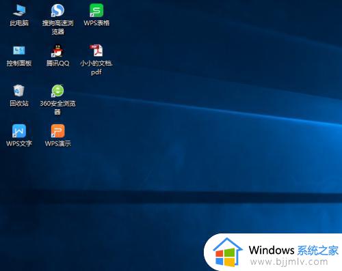This screenshot has width=342, height=271.
Task: Click the label text WPS演示
Action: tap(58, 143)
